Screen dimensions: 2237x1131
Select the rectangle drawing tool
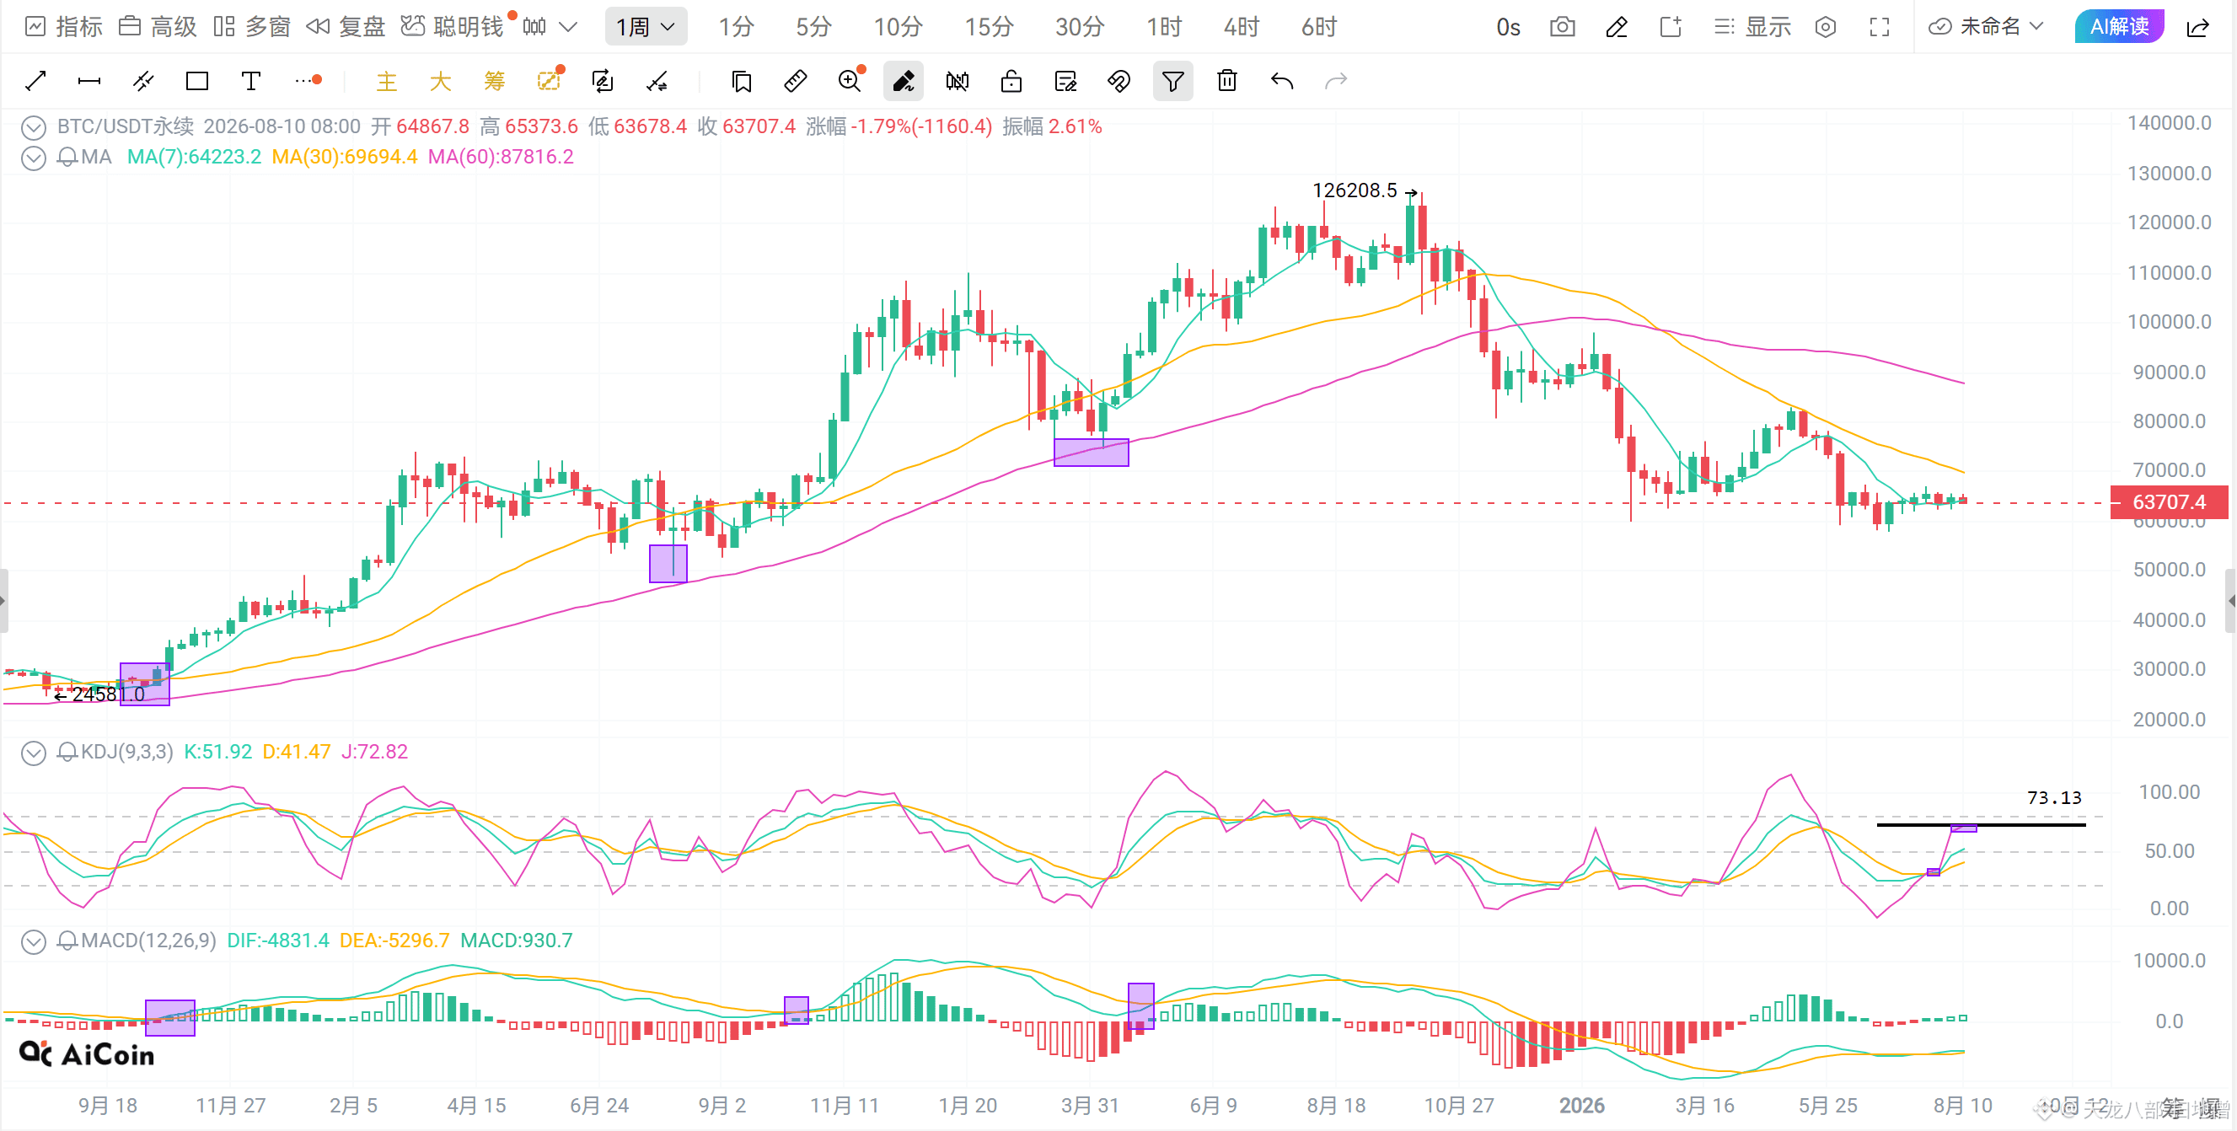[x=197, y=81]
